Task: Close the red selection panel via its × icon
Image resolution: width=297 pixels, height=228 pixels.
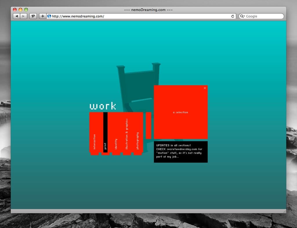Action: 205,88
